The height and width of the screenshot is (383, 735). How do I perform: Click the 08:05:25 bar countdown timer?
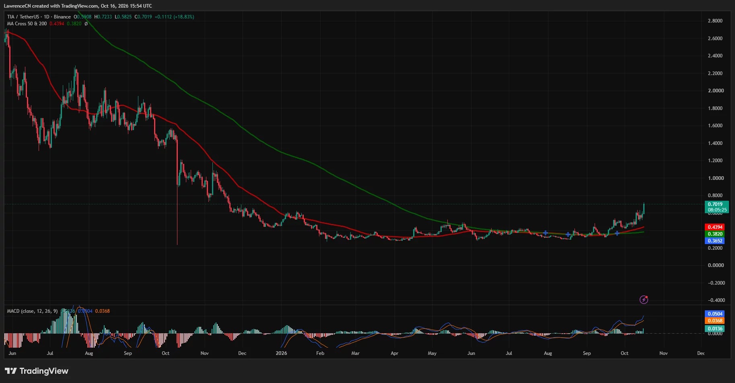click(x=718, y=210)
